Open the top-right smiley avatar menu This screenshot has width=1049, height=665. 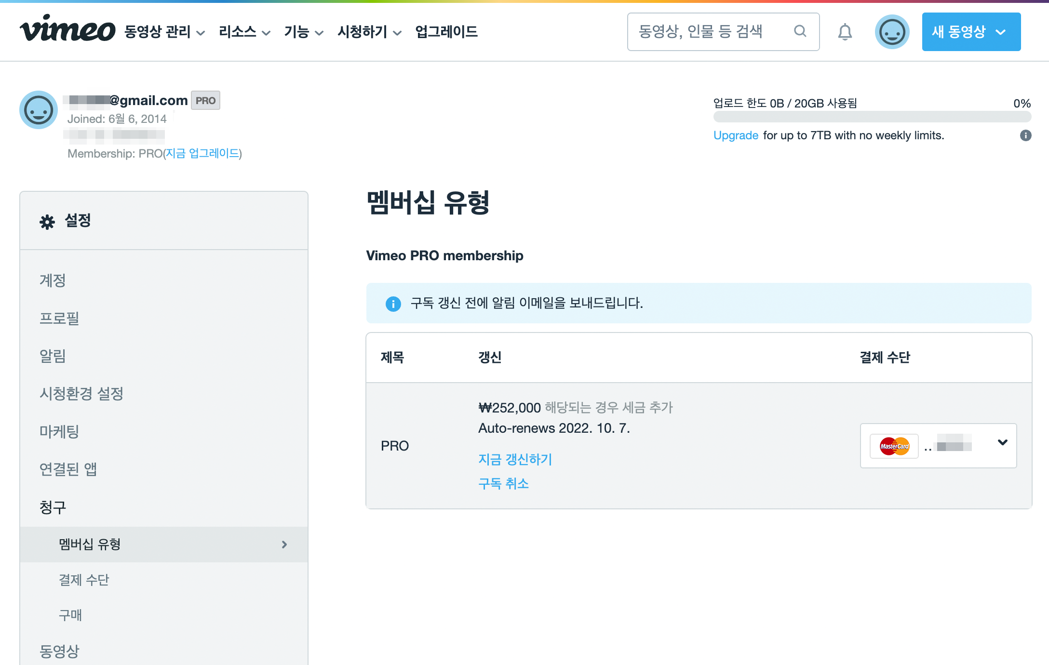pos(892,32)
